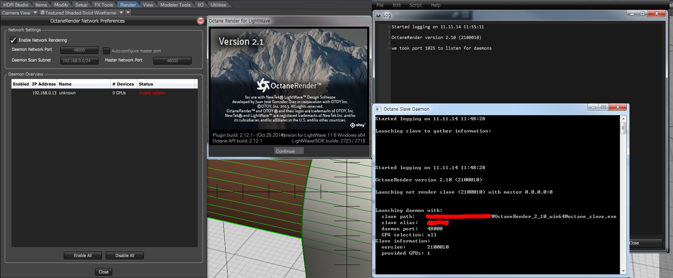
Task: Click the # Devices column header
Action: coord(123,84)
